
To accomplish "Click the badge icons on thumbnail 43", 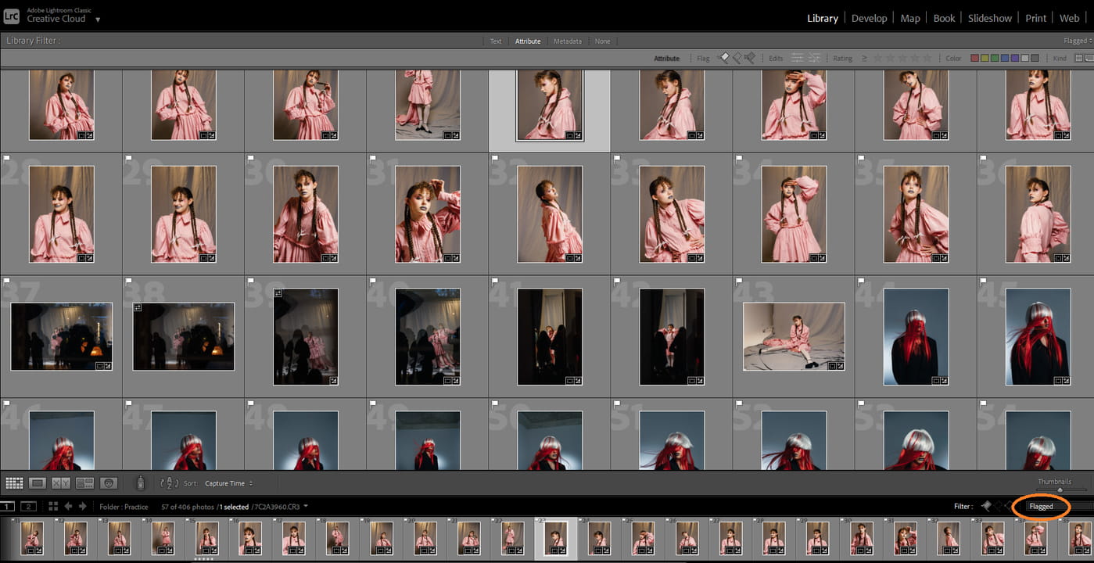I will pos(836,366).
